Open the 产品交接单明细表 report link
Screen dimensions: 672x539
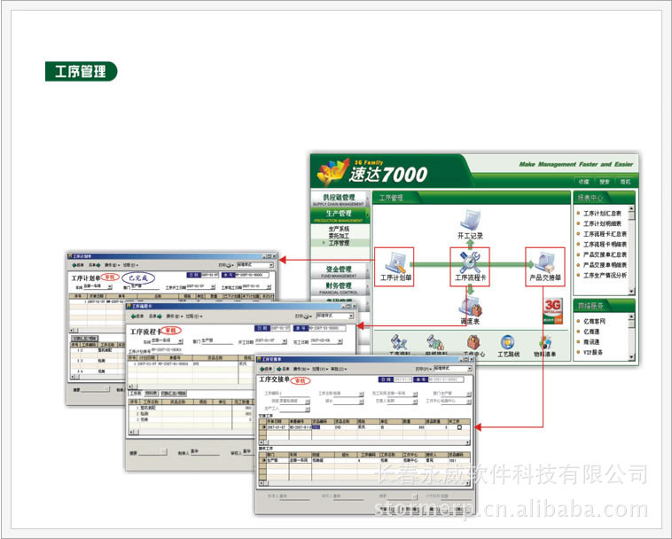click(605, 265)
